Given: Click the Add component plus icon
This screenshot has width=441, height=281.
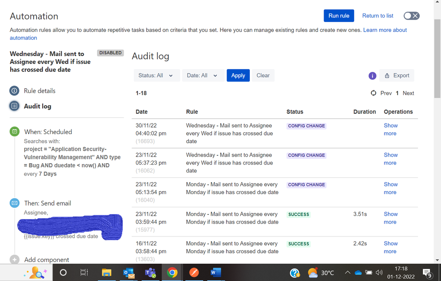Looking at the screenshot, I should coord(15,259).
